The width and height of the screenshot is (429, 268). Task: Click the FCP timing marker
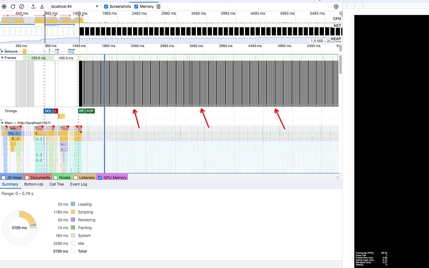[x=90, y=111]
